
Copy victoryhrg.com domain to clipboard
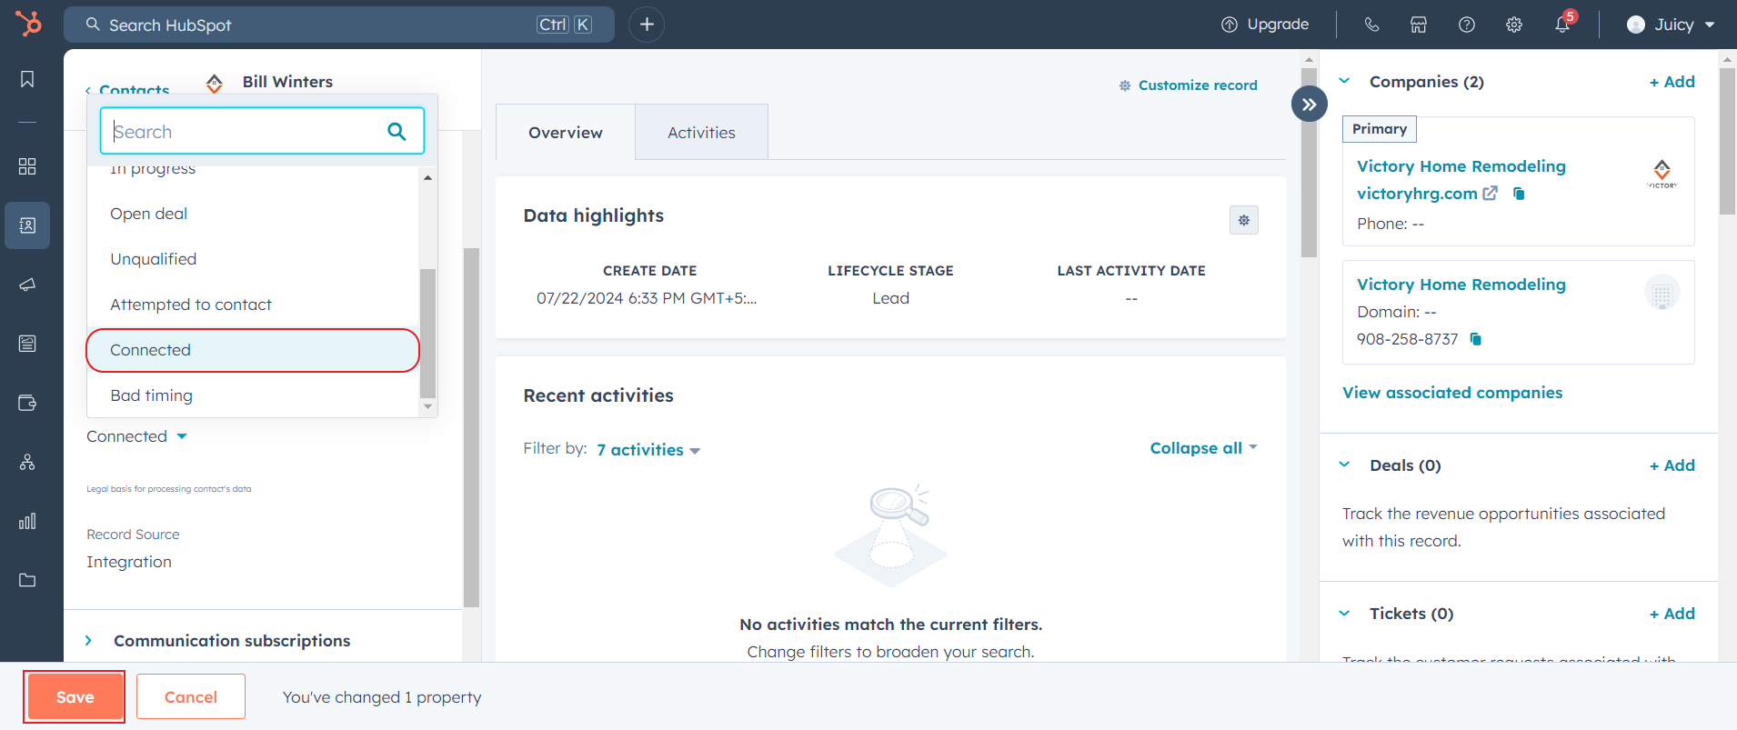point(1519,194)
